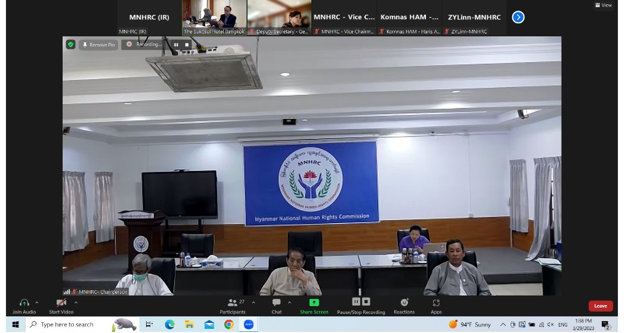Open Google Chrome from taskbar

(229, 324)
